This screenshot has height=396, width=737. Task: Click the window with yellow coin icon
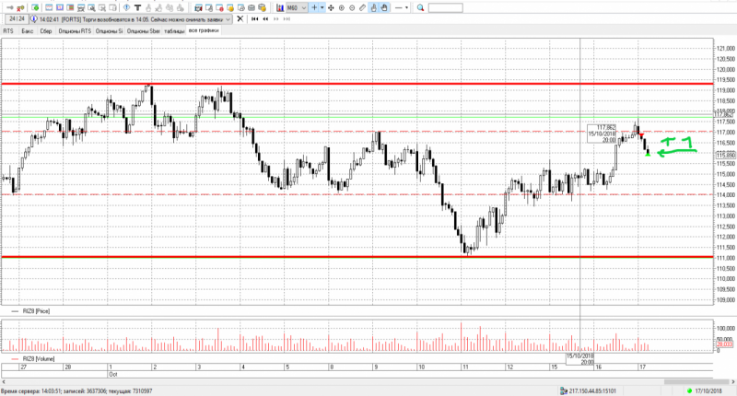pos(230,7)
